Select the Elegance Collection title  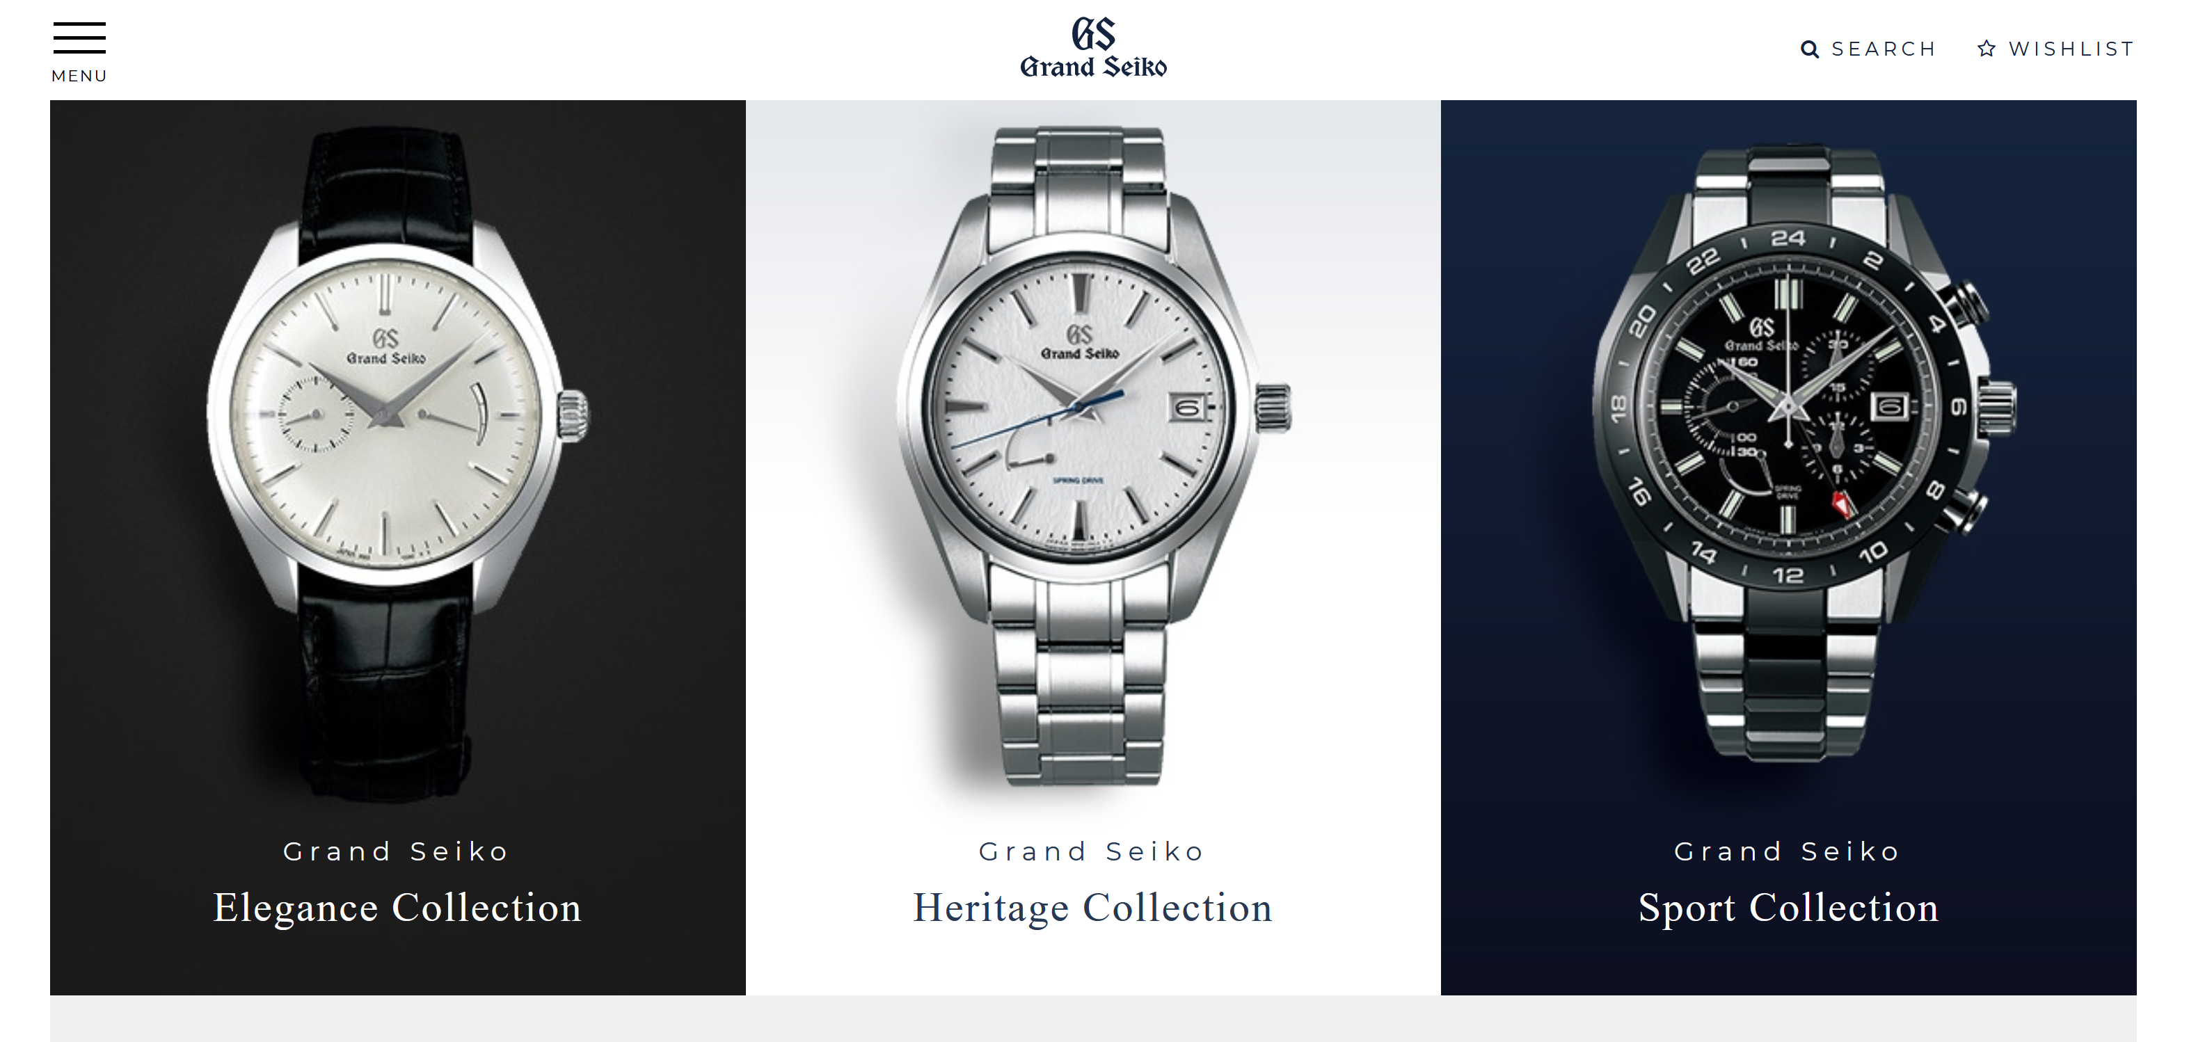[398, 908]
